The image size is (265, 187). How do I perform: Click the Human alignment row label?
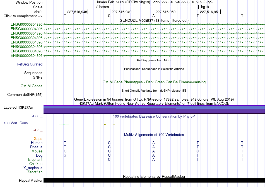click(x=37, y=143)
